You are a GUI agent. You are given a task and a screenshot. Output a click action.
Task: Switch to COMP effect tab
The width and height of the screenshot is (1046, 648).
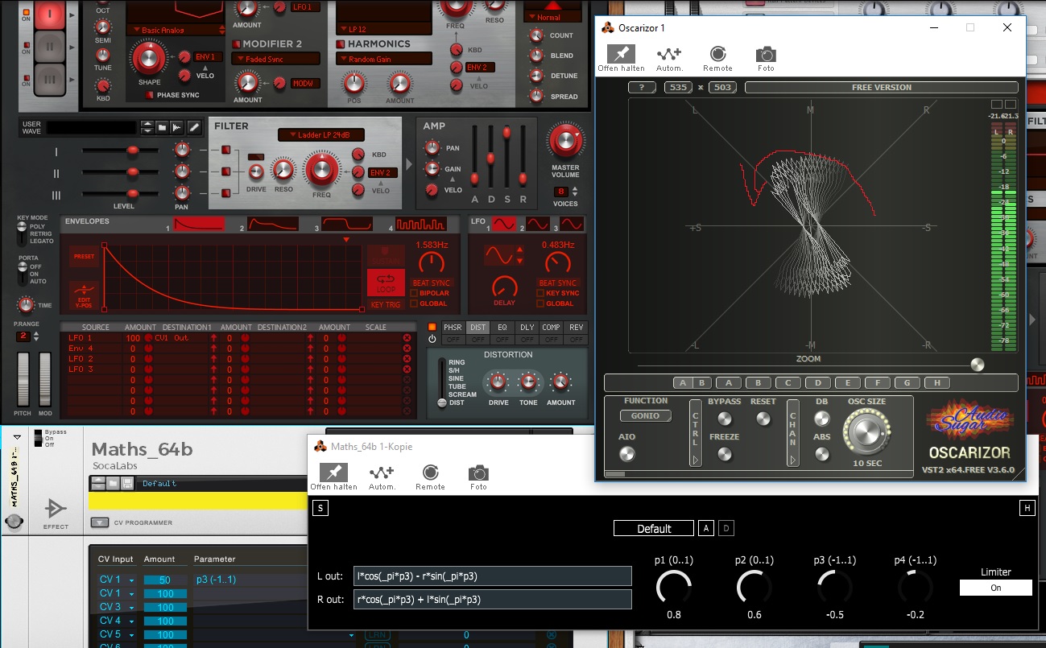point(552,328)
